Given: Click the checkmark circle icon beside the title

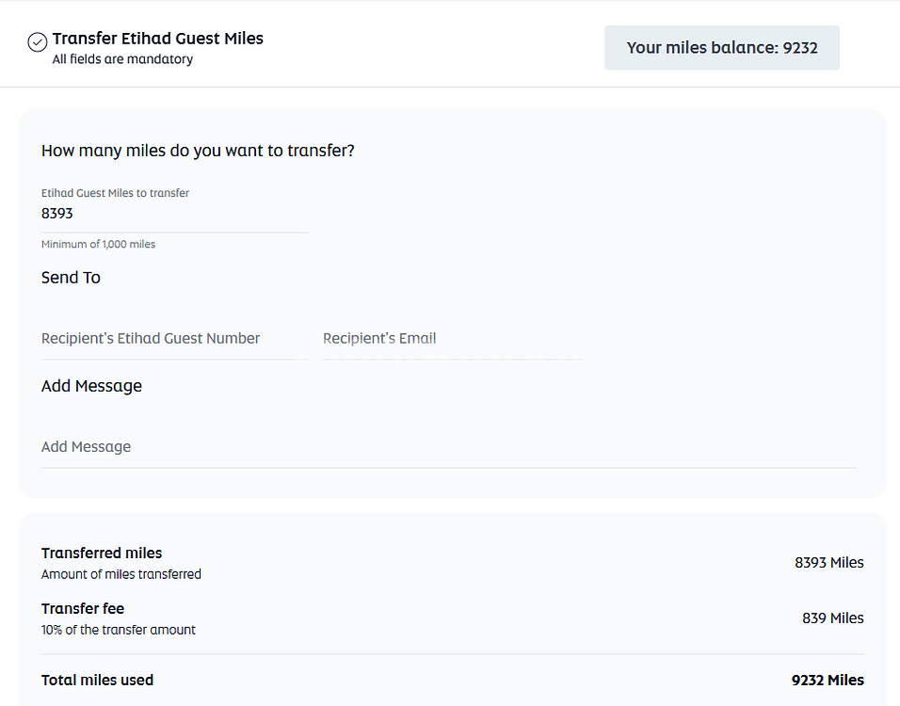Looking at the screenshot, I should pyautogui.click(x=38, y=42).
